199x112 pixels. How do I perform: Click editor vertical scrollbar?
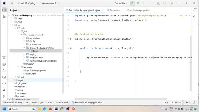(191, 63)
